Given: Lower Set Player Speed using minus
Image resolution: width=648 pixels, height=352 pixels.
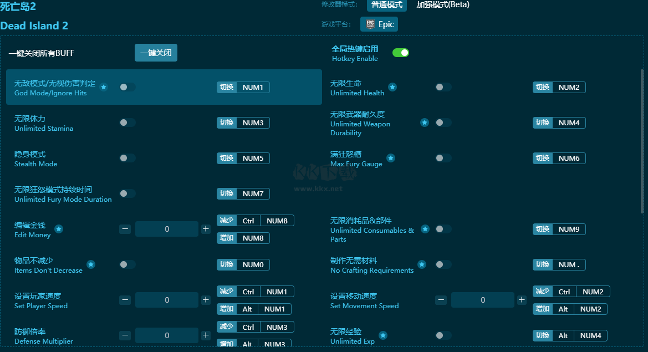Looking at the screenshot, I should 125,300.
